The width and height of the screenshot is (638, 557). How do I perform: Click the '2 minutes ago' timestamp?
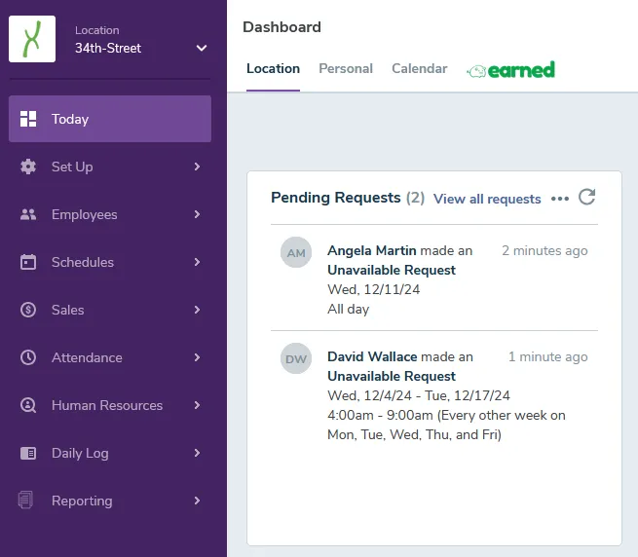click(x=544, y=250)
